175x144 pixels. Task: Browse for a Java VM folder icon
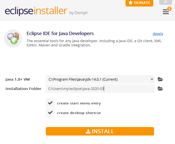[160, 79]
